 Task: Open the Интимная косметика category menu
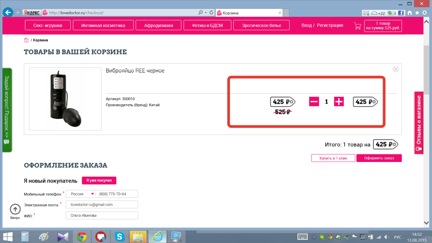(x=104, y=25)
